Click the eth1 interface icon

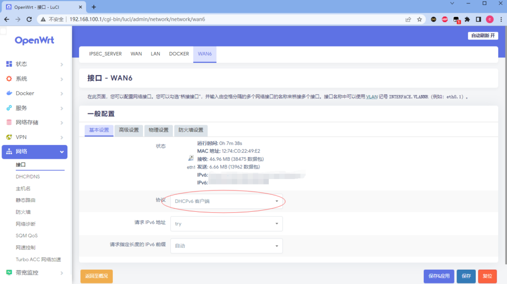pyautogui.click(x=191, y=158)
